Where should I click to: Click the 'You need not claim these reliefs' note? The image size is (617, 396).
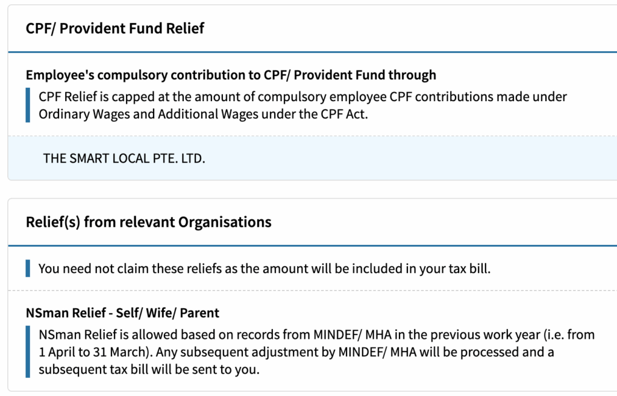point(265,268)
